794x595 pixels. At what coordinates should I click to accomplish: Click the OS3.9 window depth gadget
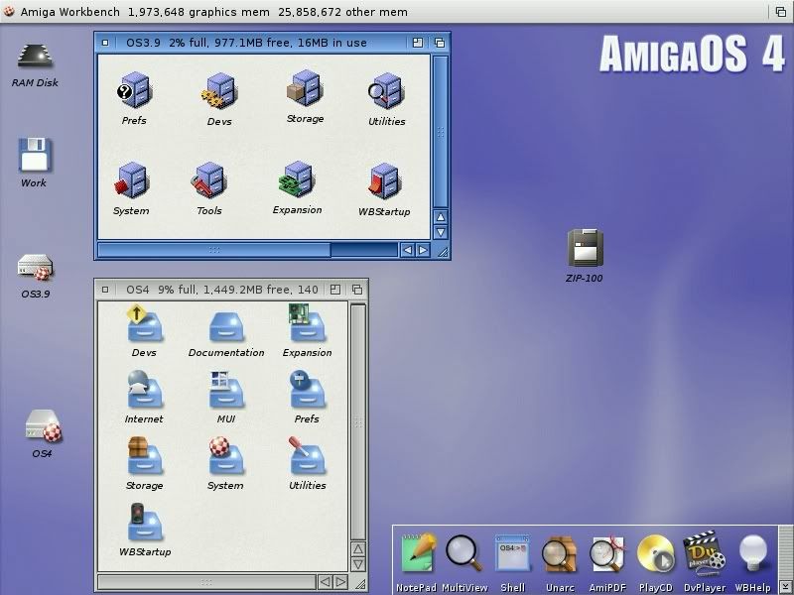pyautogui.click(x=440, y=43)
